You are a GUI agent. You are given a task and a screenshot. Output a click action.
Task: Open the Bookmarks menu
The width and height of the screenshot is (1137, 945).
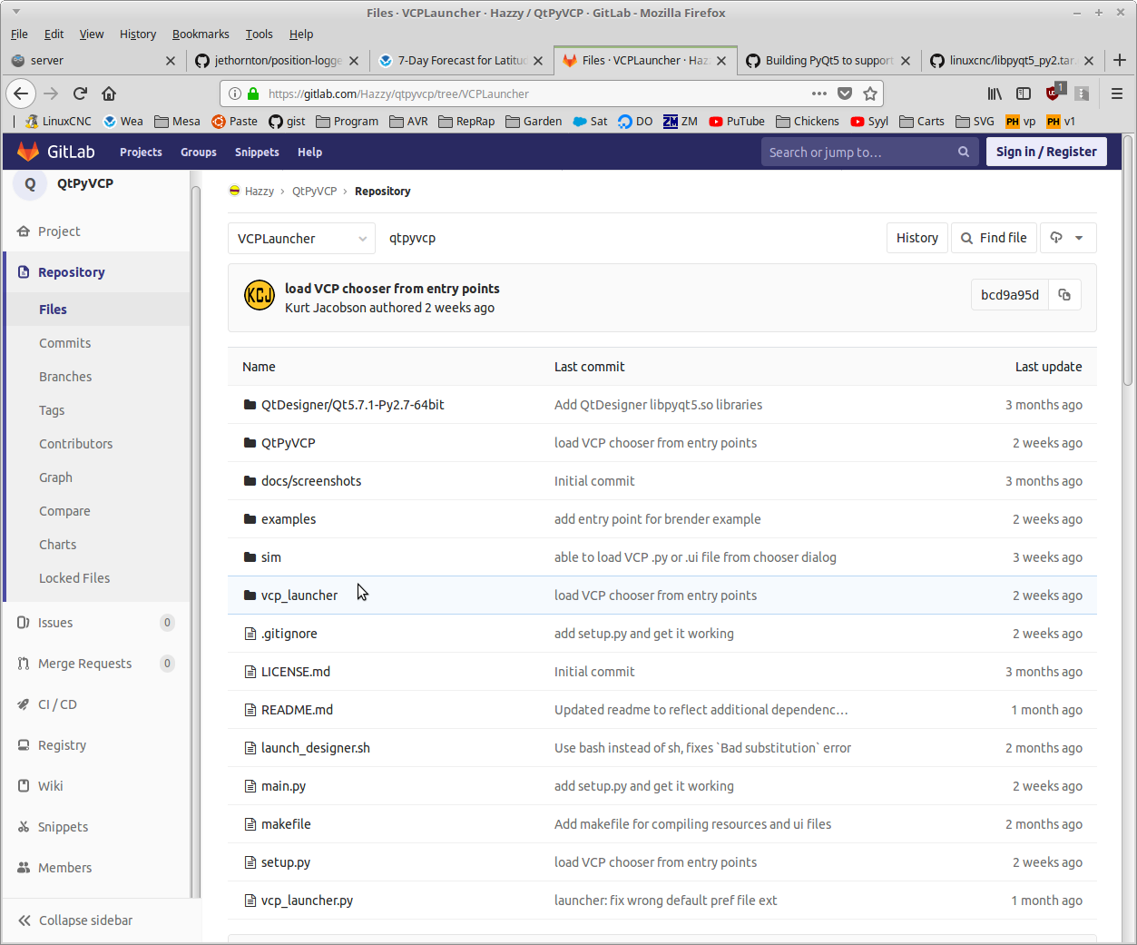point(201,34)
